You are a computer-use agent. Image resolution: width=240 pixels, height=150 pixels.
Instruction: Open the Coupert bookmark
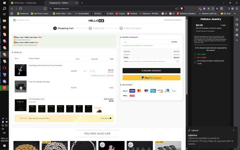(x=120, y=13)
